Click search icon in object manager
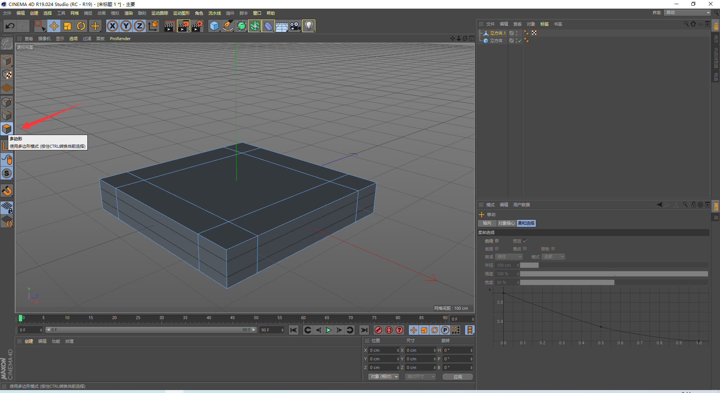 [686, 24]
